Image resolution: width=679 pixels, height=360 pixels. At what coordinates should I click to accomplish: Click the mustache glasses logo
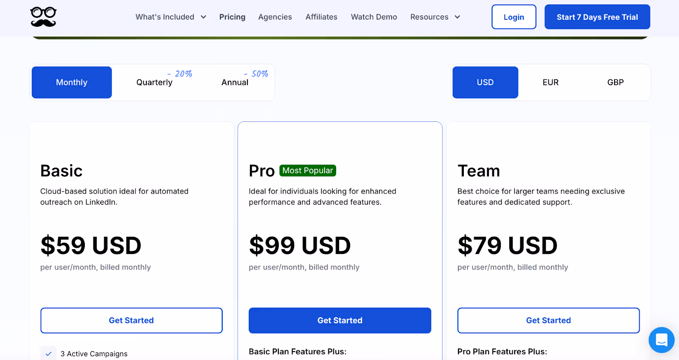coord(43,17)
